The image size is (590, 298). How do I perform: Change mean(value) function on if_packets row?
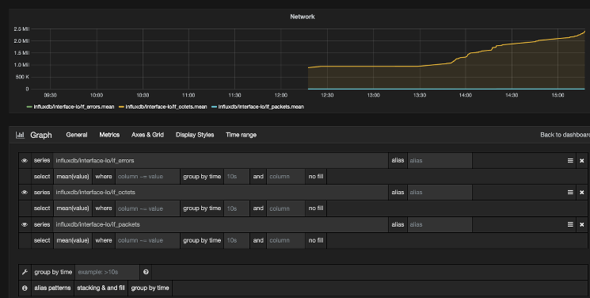tap(73, 240)
